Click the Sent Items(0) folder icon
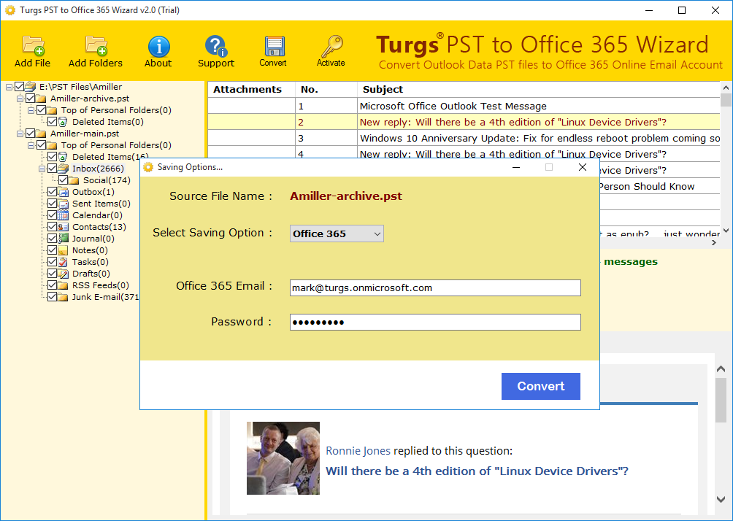This screenshot has height=521, width=733. (63, 204)
